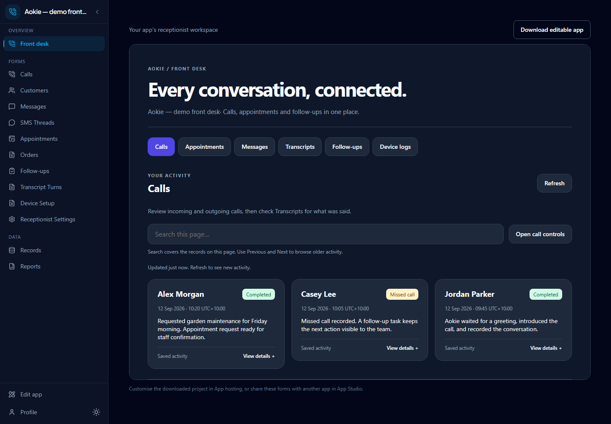Open Records under Data
Screen dimensions: 611x424
click(54, 250)
